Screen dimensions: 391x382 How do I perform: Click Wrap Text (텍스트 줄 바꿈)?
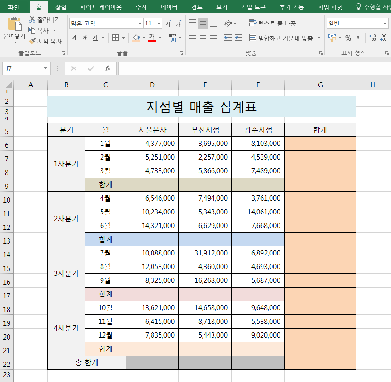272,24
